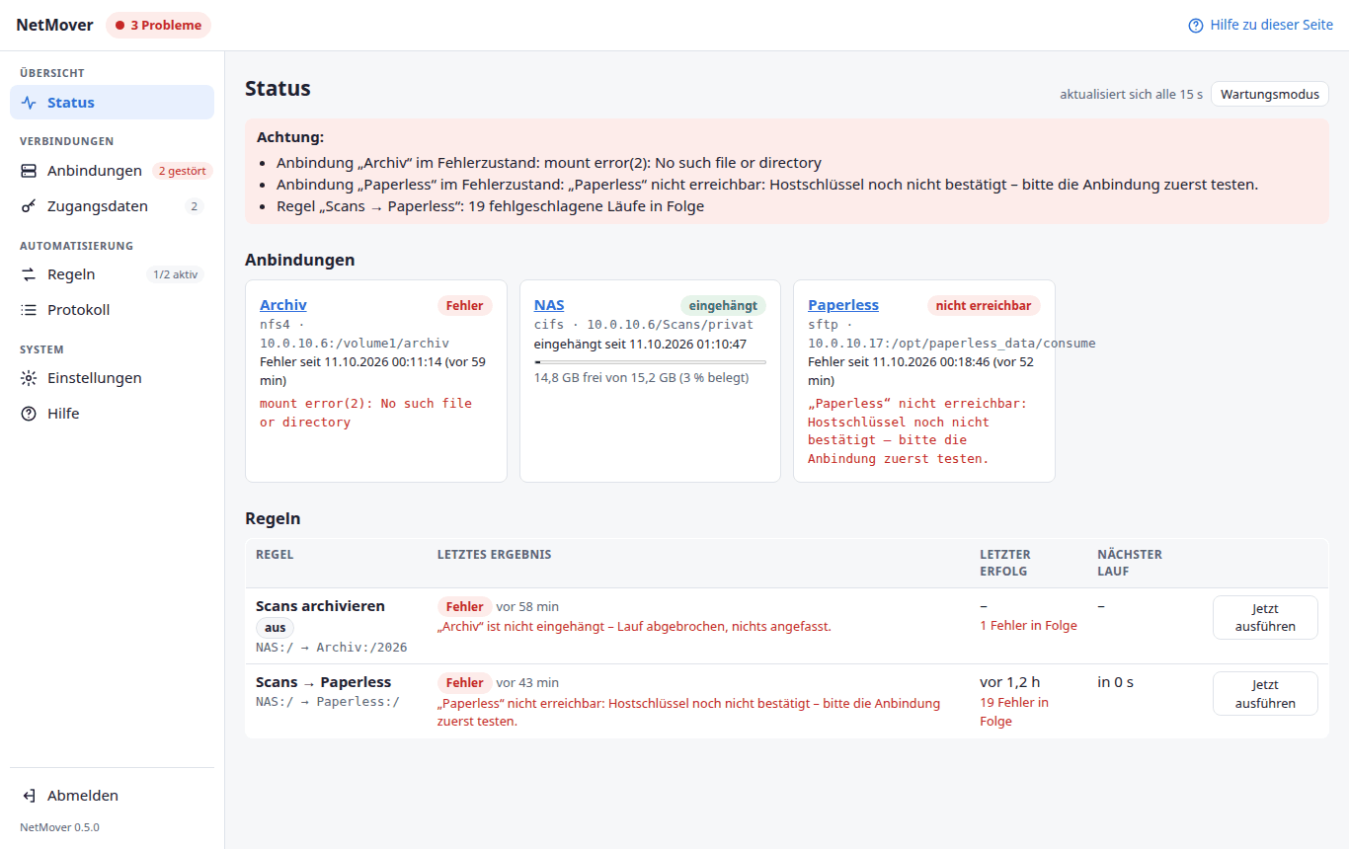Open the NAS connection link

549,305
